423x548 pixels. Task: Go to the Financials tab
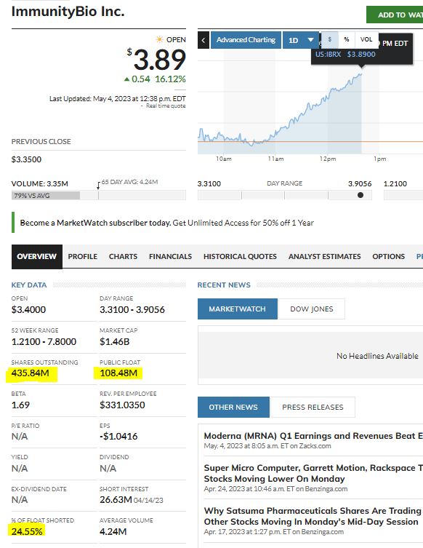(170, 256)
